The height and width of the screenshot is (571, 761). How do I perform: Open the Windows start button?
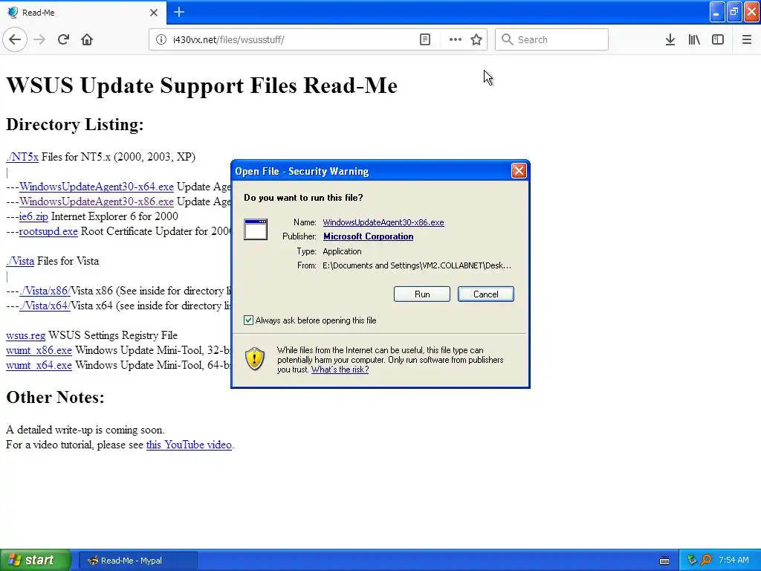coord(36,560)
